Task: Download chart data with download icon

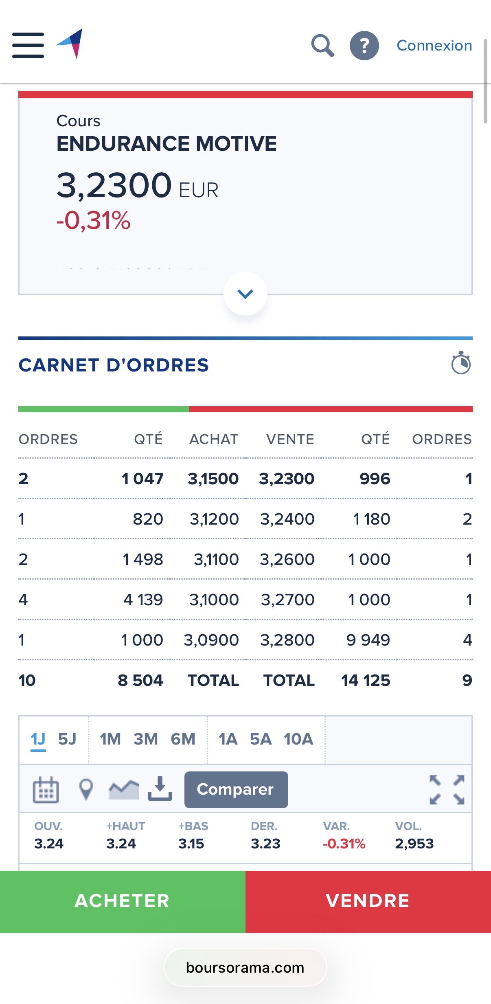Action: 160,789
